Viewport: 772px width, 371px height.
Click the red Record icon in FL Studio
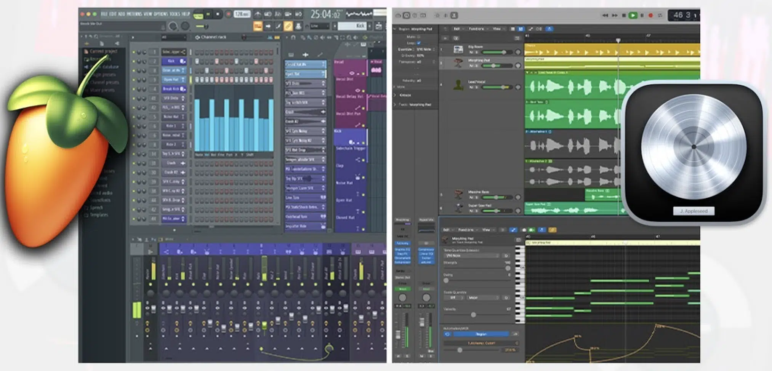click(228, 14)
